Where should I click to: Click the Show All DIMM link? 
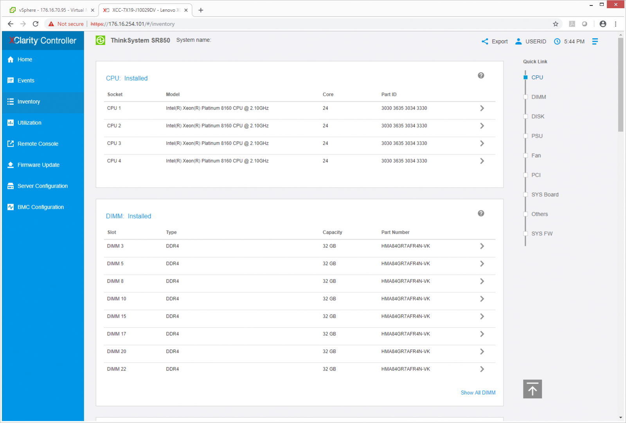coord(478,393)
